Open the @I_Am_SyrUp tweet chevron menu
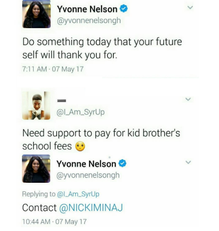Viewport: 219px width, 231px height. tap(188, 99)
